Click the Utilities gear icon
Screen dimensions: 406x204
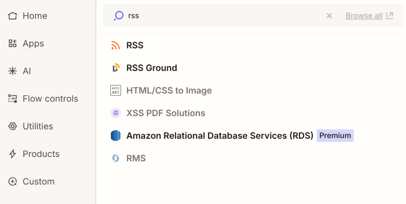12,126
